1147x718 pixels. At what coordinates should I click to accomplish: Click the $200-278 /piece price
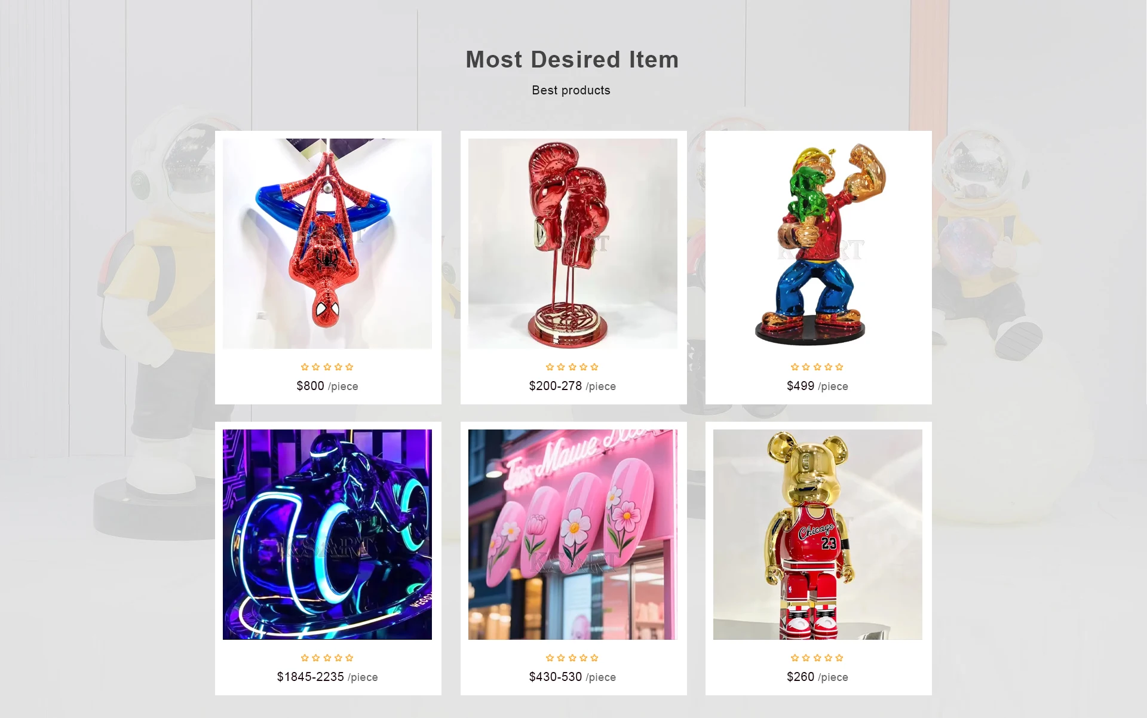coord(572,386)
